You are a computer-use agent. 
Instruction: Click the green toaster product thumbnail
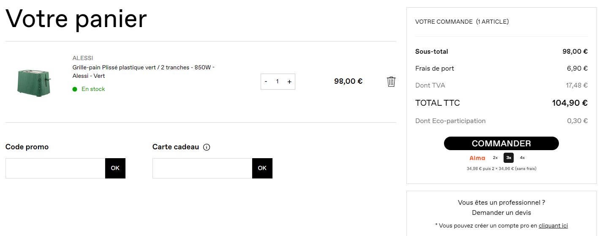coord(34,82)
